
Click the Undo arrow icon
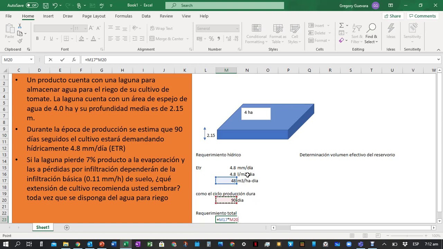[55, 6]
